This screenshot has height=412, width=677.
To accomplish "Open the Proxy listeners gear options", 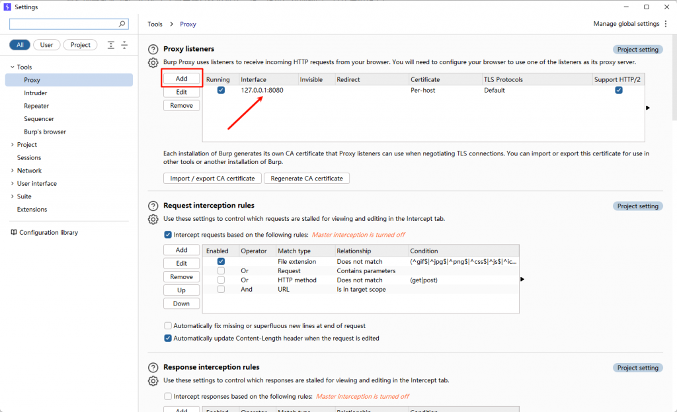I will coord(153,63).
